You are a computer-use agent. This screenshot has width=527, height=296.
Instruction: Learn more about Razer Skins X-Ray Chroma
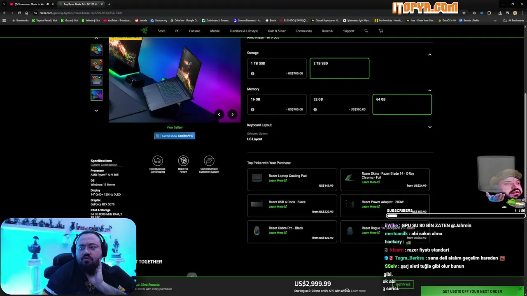(x=371, y=182)
